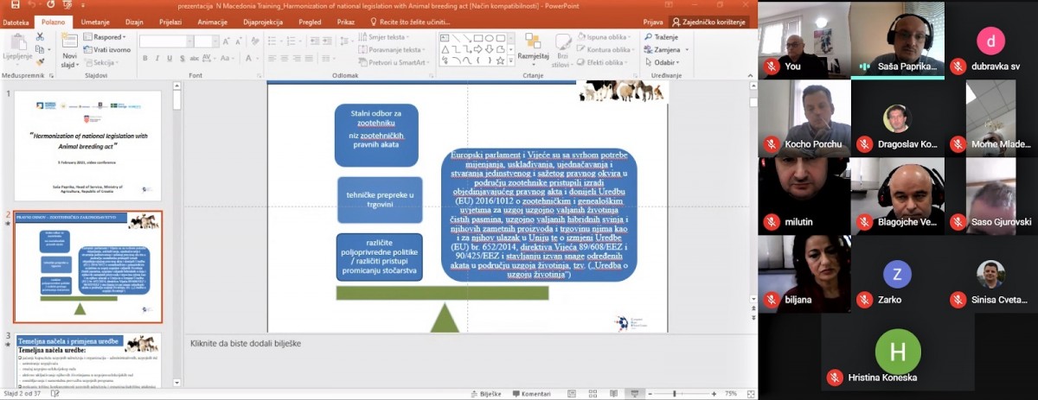Click the Format Painter brush icon
This screenshot has height=400, width=1038.
click(x=40, y=61)
